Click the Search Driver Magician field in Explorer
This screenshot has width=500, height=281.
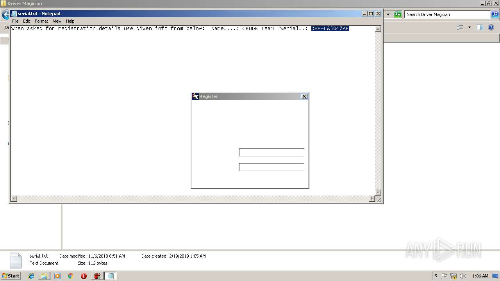click(447, 14)
